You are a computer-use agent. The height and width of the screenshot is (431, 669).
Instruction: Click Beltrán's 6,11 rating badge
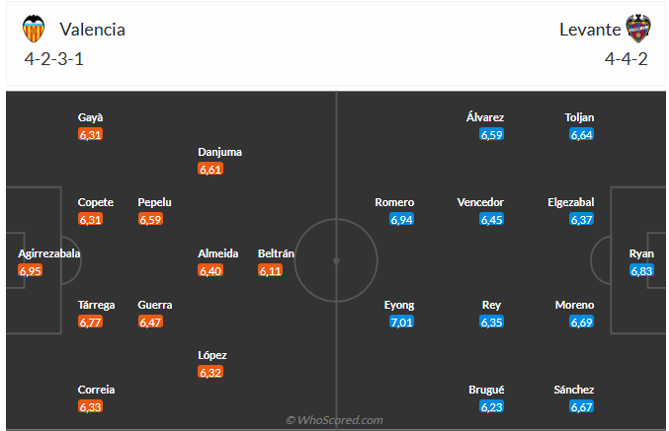(271, 270)
